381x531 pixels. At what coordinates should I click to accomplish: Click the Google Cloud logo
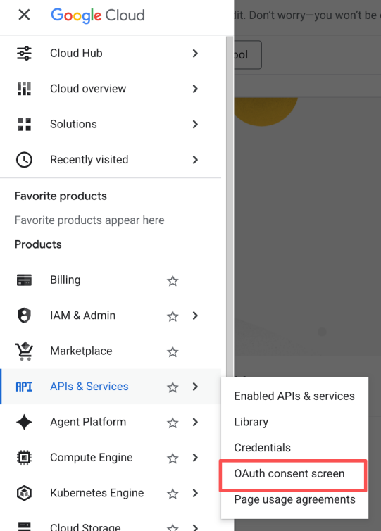tap(97, 15)
